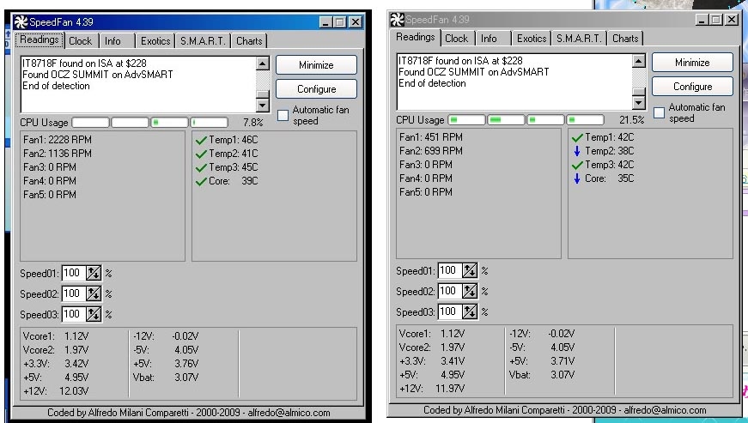Click Speed02 value field in right window
Image resolution: width=748 pixels, height=423 pixels.
pyautogui.click(x=450, y=291)
